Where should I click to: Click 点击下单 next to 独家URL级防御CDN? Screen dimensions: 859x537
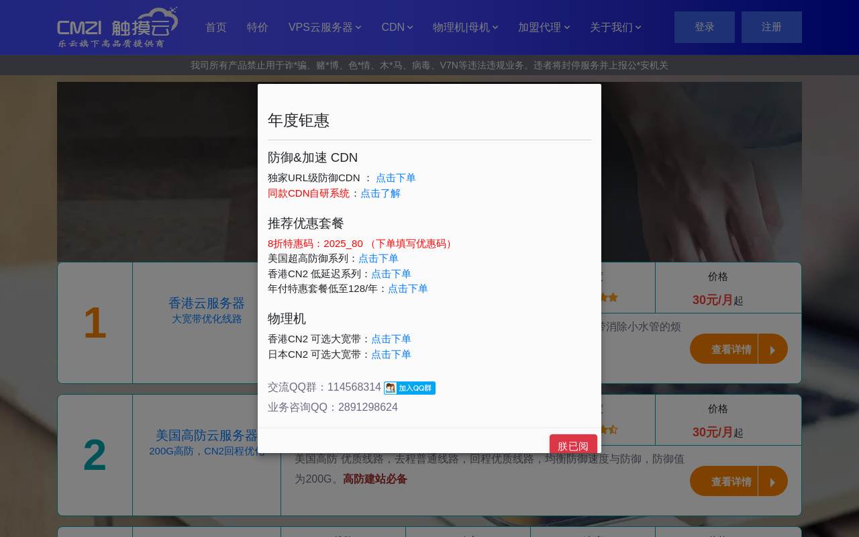[396, 178]
